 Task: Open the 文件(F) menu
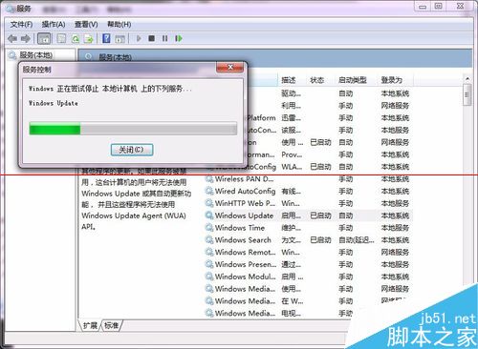(x=21, y=25)
